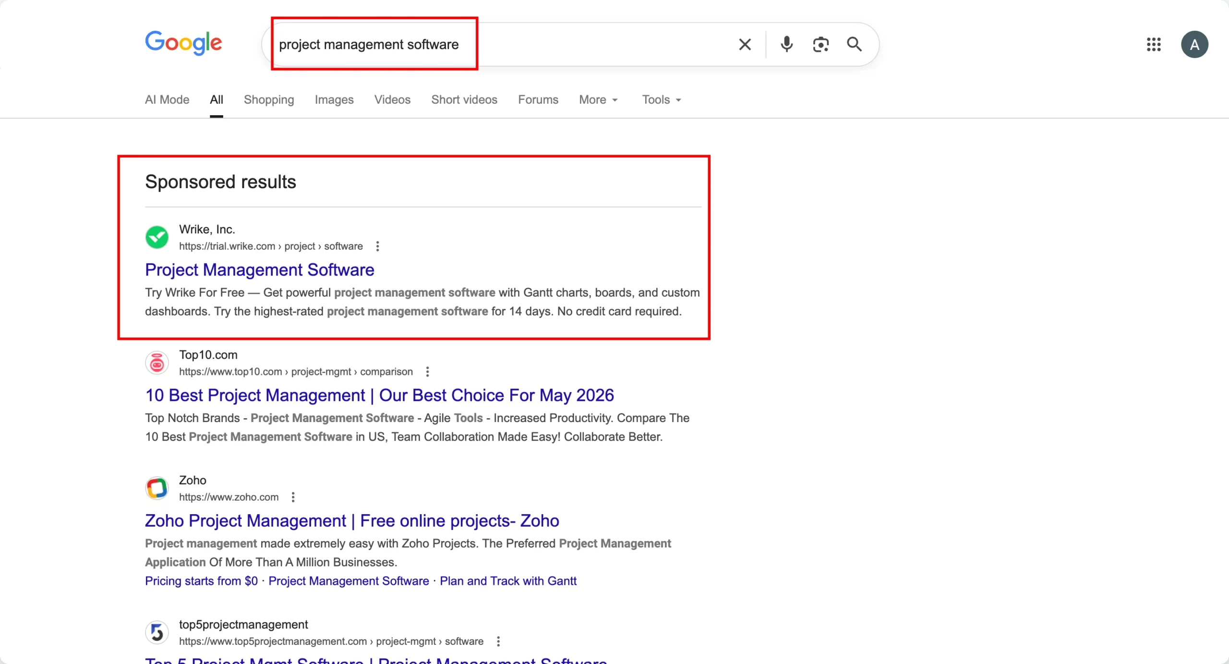Screen dimensions: 1229x664
Task: Click the top5projectmanagement favicon
Action: tap(157, 632)
